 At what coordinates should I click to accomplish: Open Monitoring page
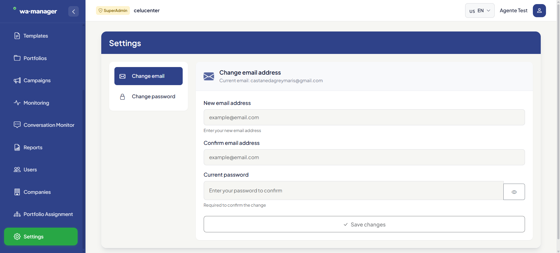click(x=41, y=103)
